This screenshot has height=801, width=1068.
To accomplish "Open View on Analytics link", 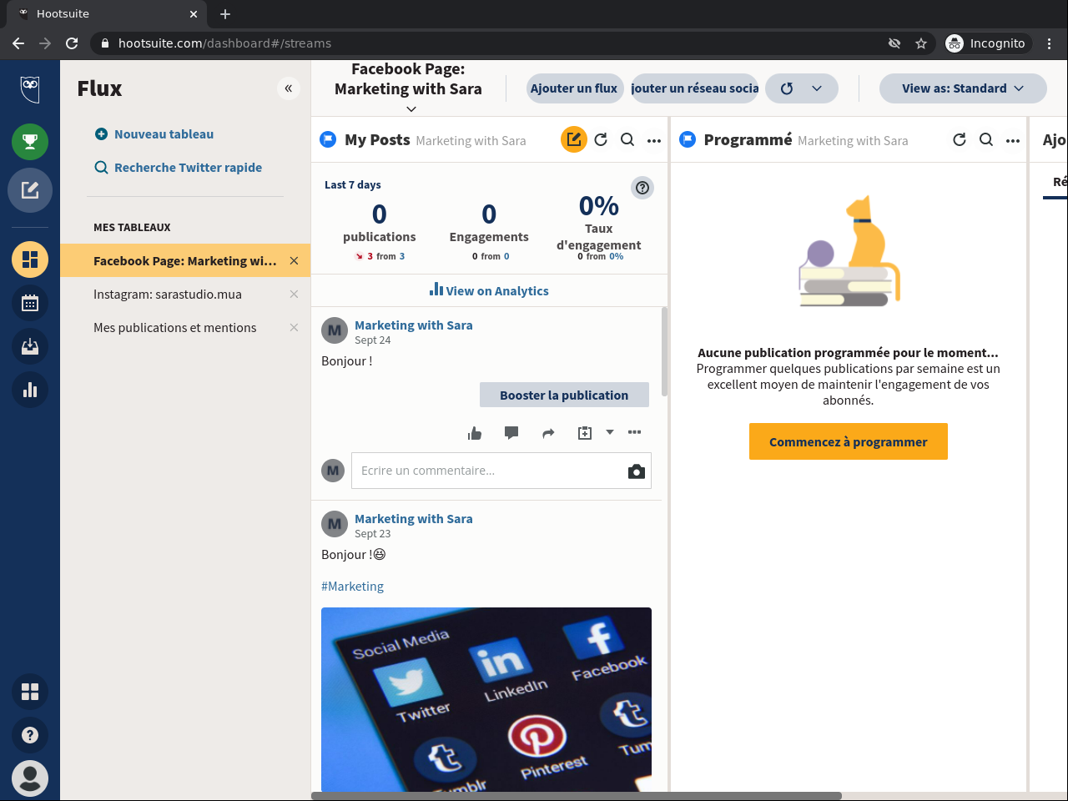I will coord(489,290).
